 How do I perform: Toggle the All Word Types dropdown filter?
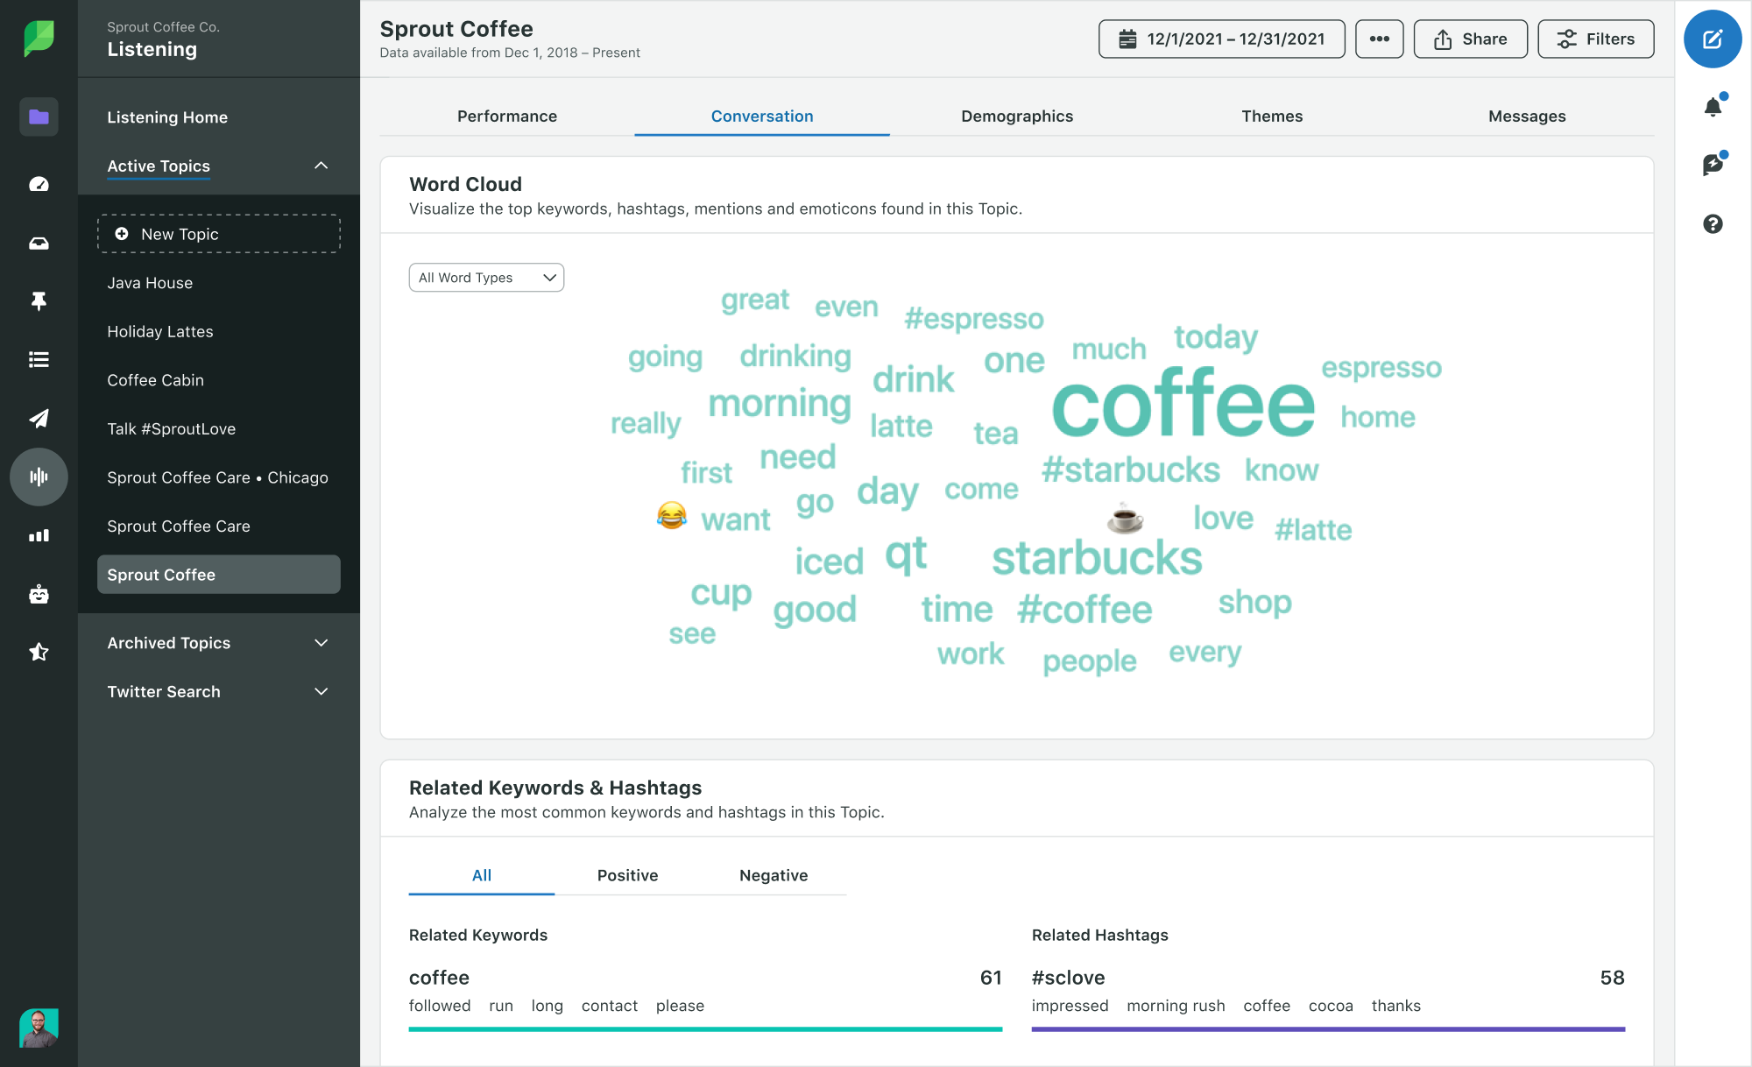click(x=487, y=277)
